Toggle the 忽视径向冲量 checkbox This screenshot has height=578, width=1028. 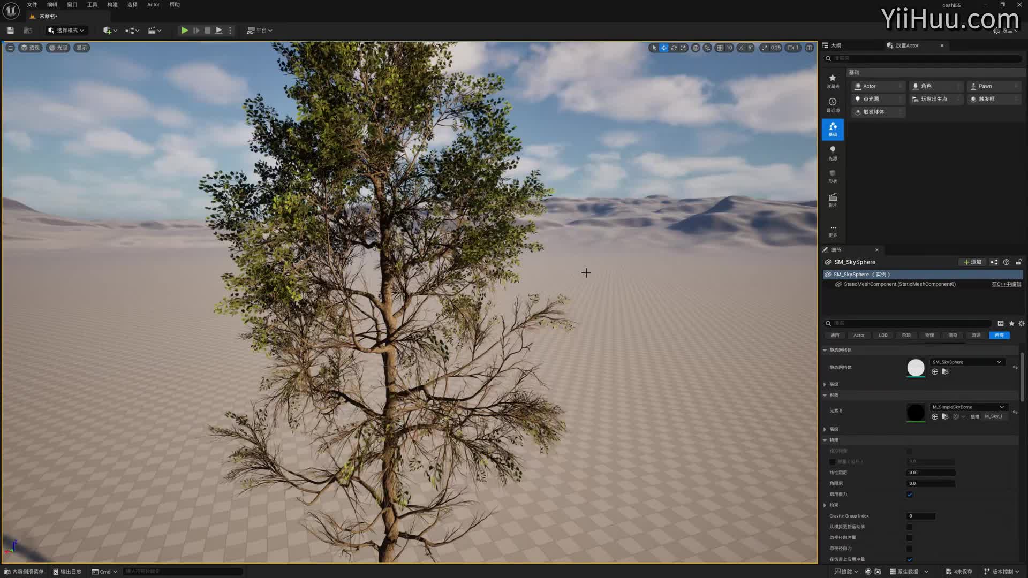tap(909, 538)
